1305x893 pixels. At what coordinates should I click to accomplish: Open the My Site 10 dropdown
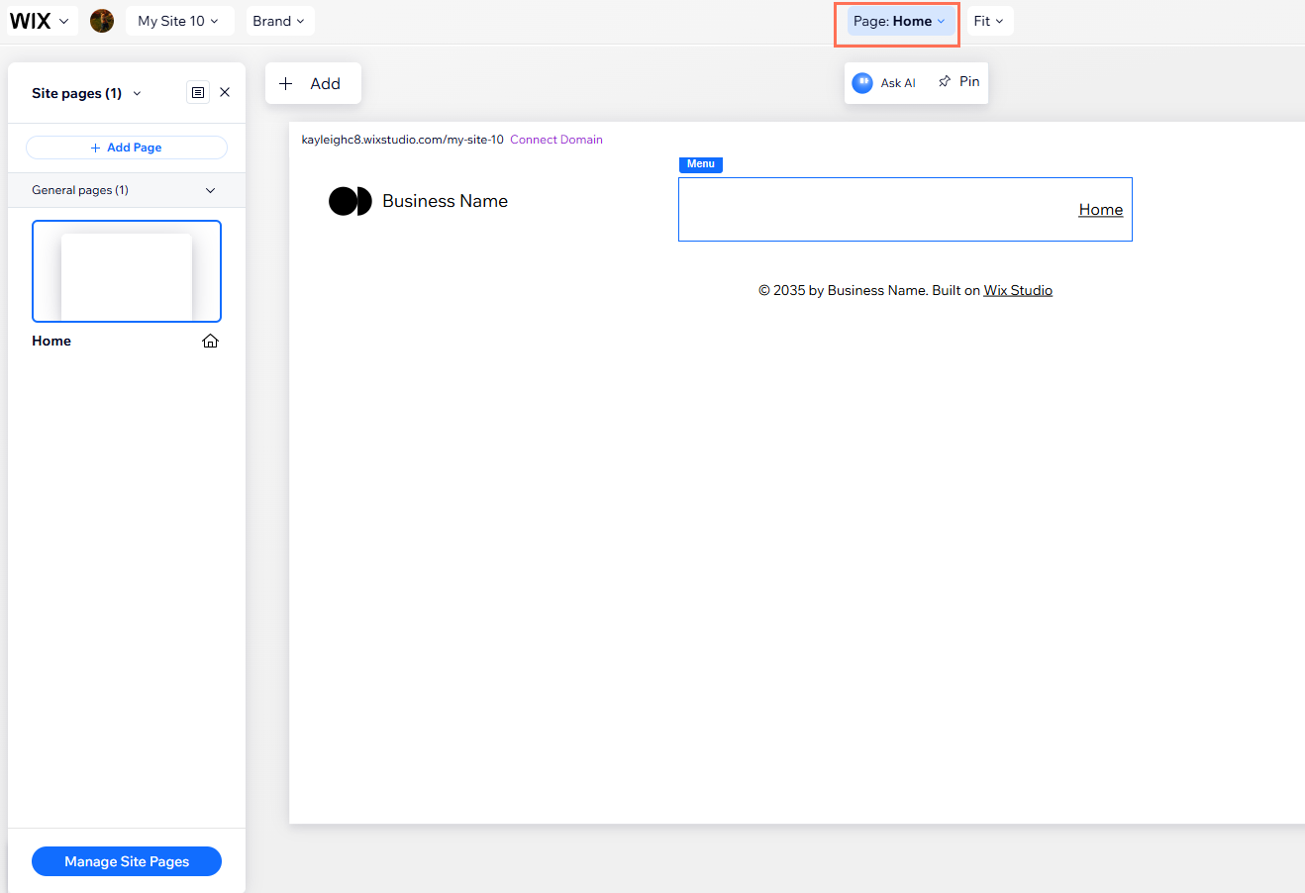pyautogui.click(x=179, y=21)
